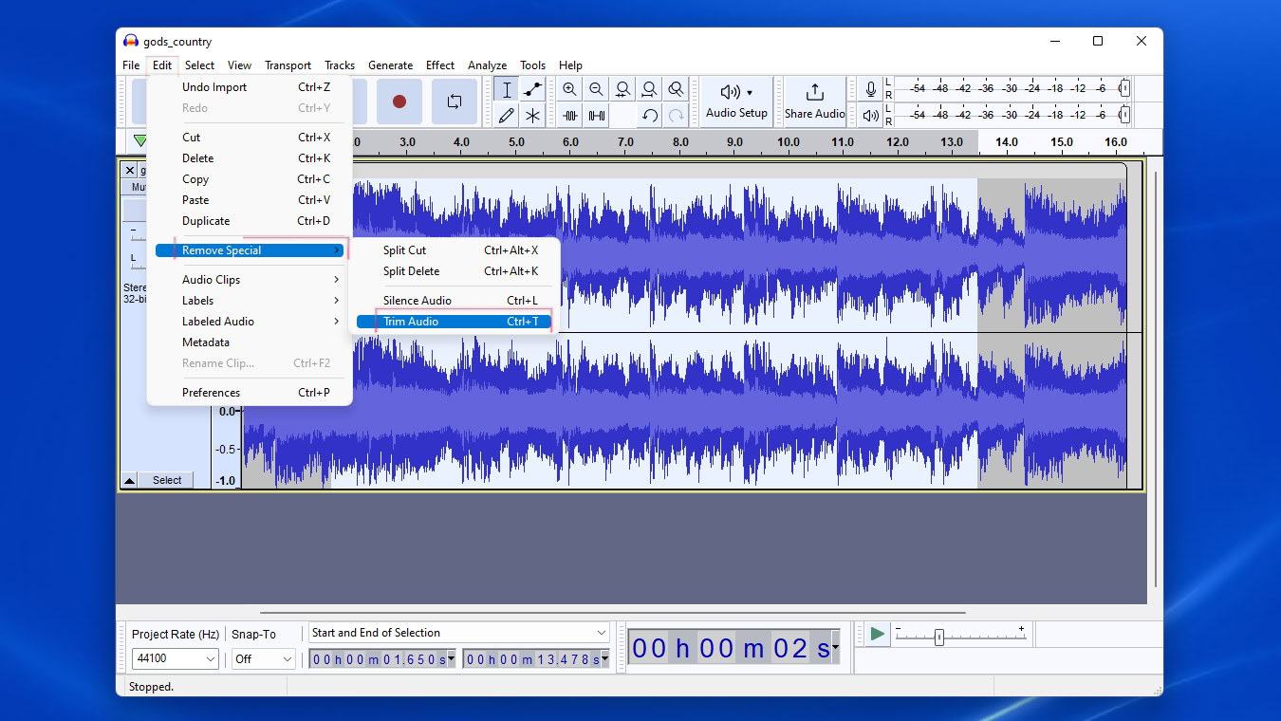1281x721 pixels.
Task: Click the Silence audio selection toolbar icon
Action: click(597, 116)
